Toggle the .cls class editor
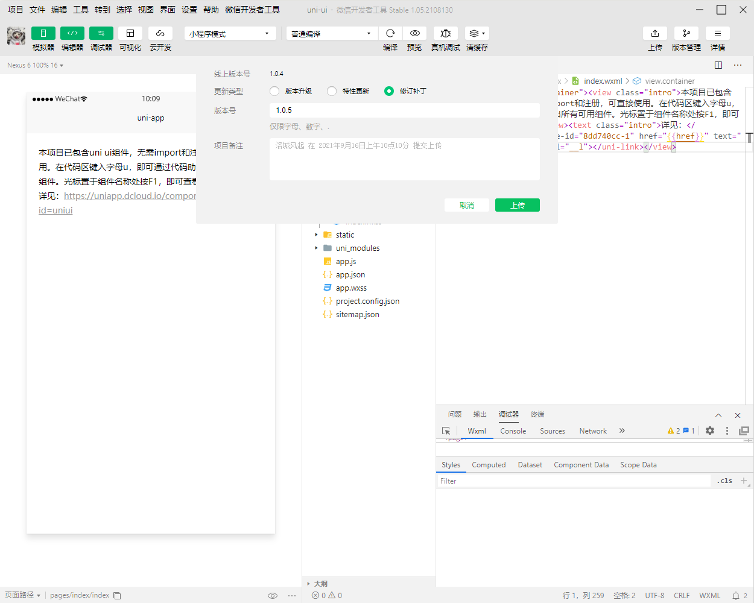 (x=724, y=481)
